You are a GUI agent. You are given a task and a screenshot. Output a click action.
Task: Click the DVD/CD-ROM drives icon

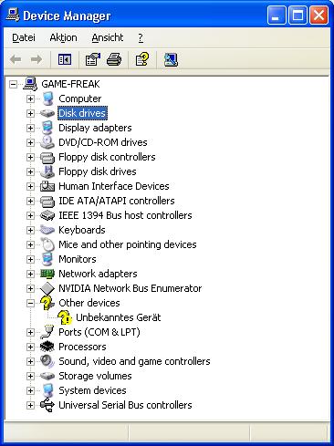(47, 142)
